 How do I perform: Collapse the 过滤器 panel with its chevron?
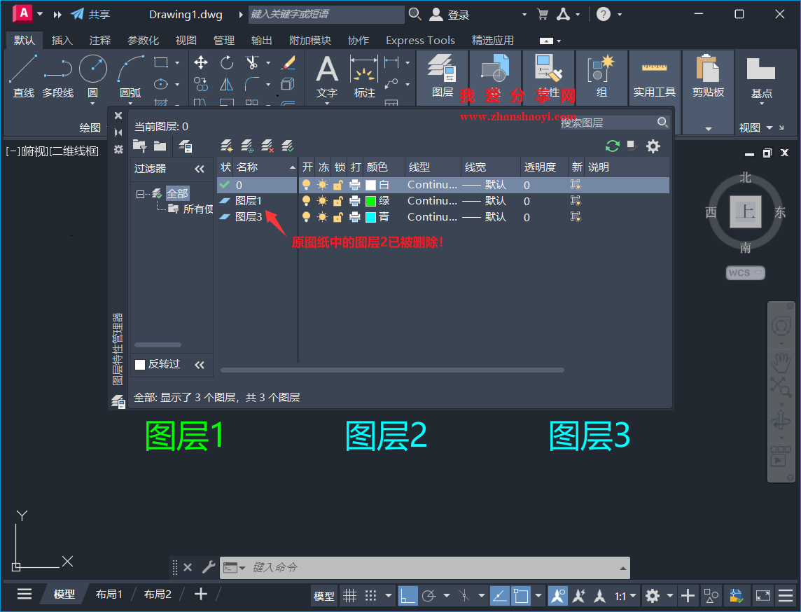pyautogui.click(x=200, y=168)
